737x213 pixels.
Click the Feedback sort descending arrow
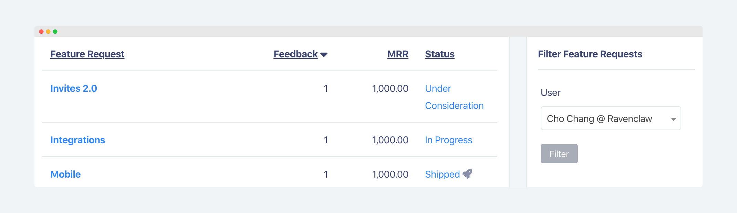pos(324,55)
